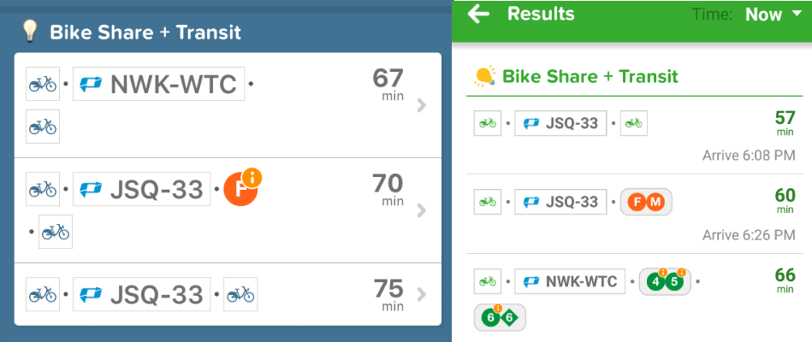Tap the back arrow beside Results

coord(478,14)
